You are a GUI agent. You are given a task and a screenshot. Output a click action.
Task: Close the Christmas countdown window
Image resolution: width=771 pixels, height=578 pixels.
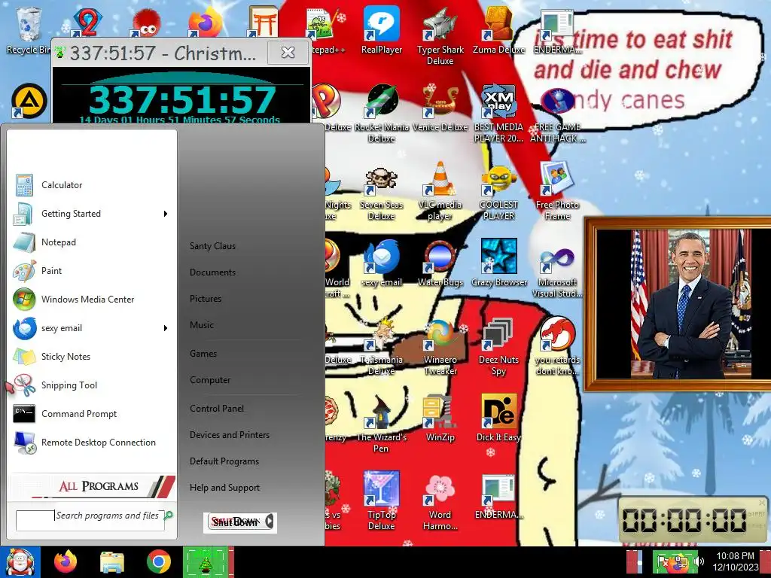(288, 52)
